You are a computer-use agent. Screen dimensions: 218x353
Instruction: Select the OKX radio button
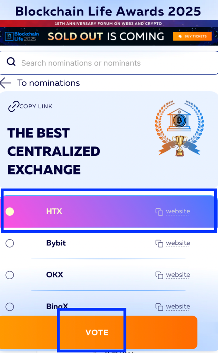[x=10, y=275]
